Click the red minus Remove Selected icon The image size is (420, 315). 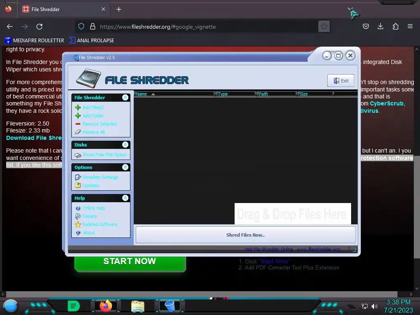click(78, 124)
